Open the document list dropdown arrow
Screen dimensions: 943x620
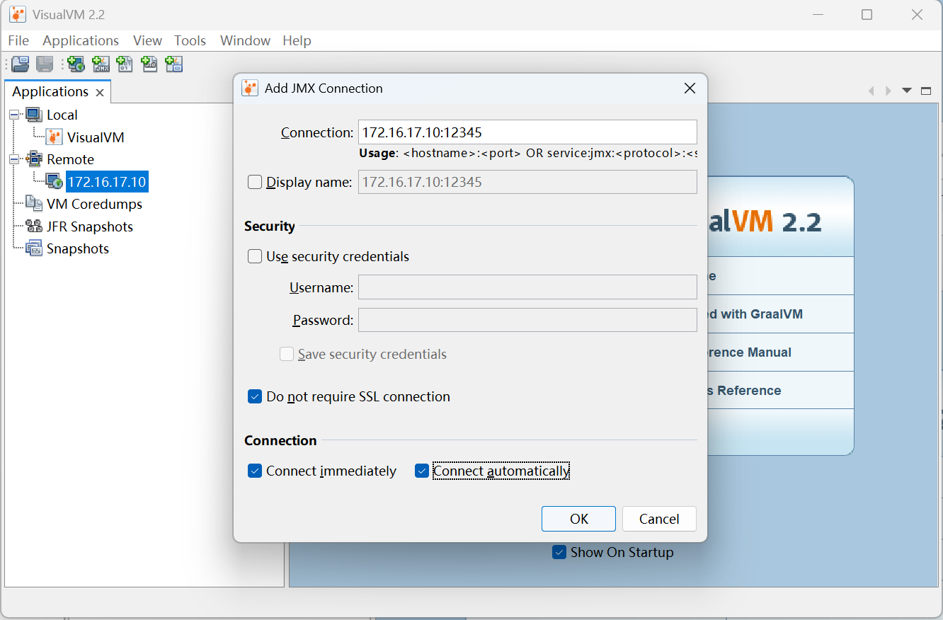coord(906,91)
